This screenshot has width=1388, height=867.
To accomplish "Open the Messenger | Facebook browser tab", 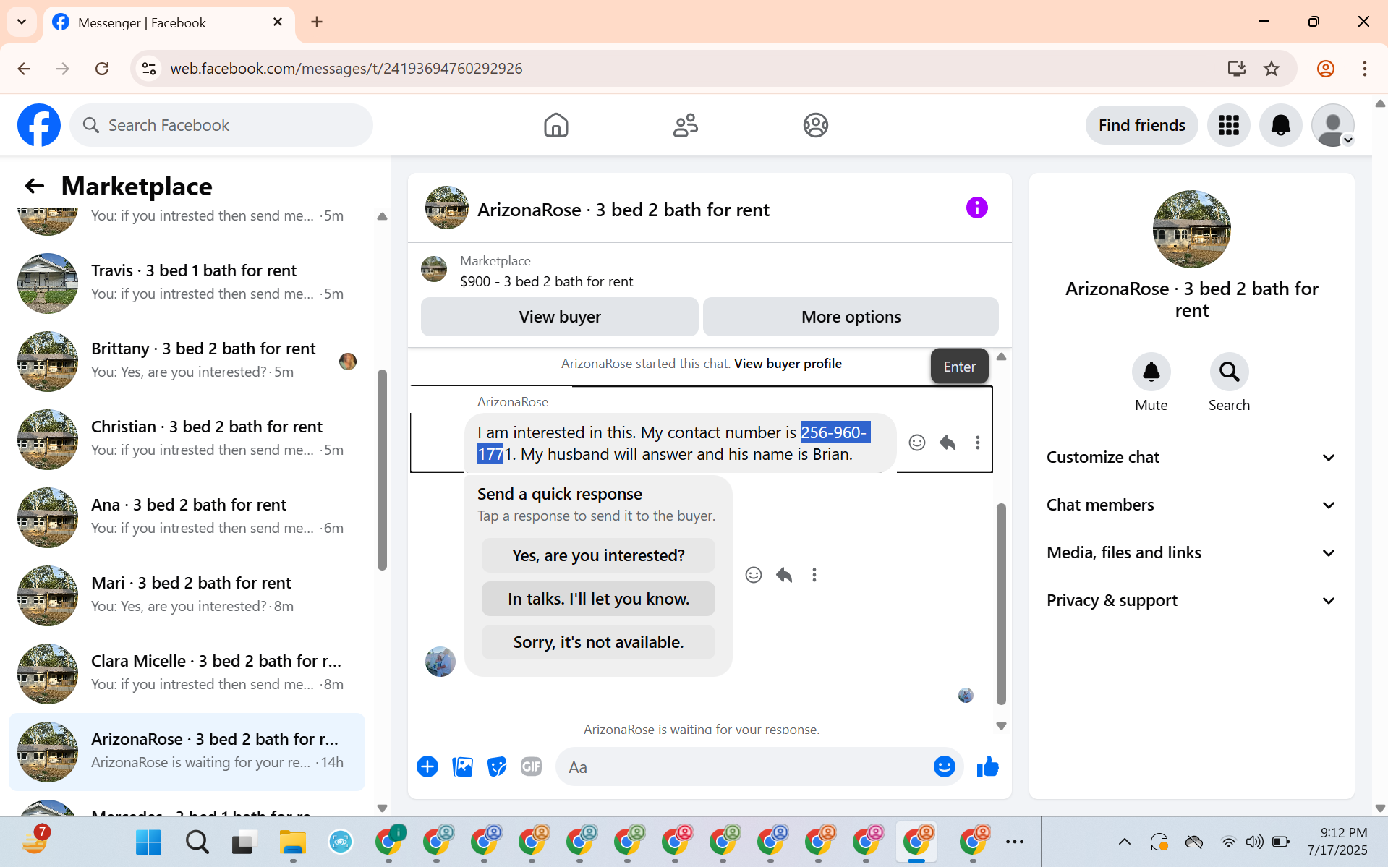I will [x=169, y=22].
